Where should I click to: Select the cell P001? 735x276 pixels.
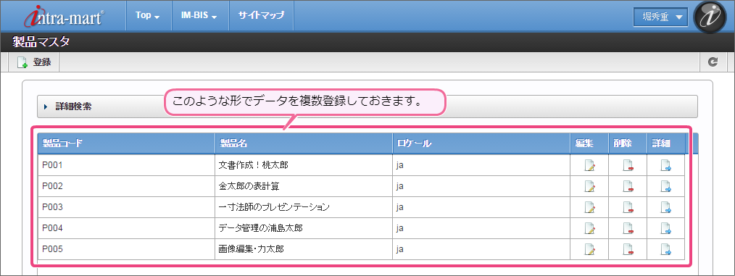coord(127,165)
